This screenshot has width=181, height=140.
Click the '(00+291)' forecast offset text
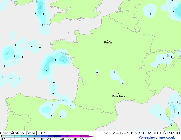point(172,133)
